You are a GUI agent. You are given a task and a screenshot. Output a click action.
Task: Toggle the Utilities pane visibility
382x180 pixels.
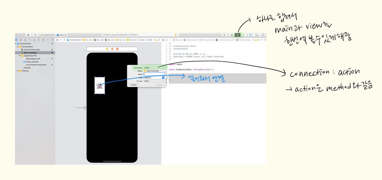(263, 35)
